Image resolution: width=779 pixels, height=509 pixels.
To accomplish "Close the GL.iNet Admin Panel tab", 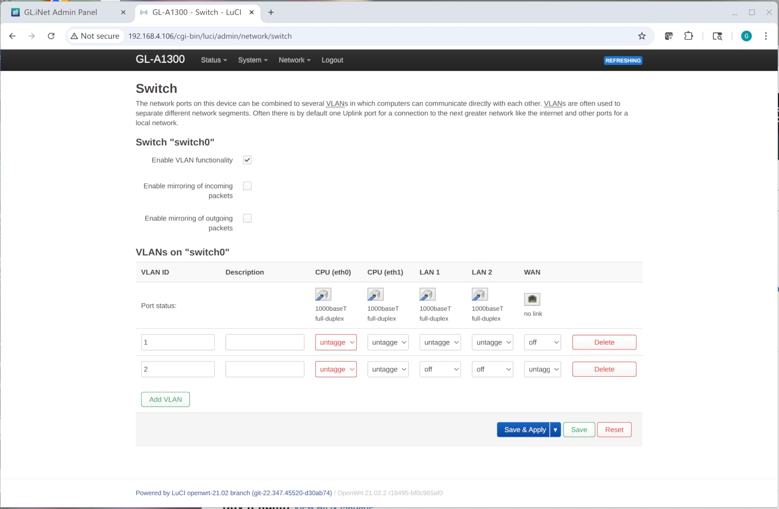I will coord(123,12).
